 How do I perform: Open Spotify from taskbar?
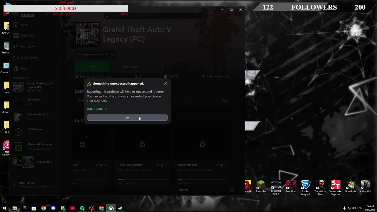tap(82, 208)
